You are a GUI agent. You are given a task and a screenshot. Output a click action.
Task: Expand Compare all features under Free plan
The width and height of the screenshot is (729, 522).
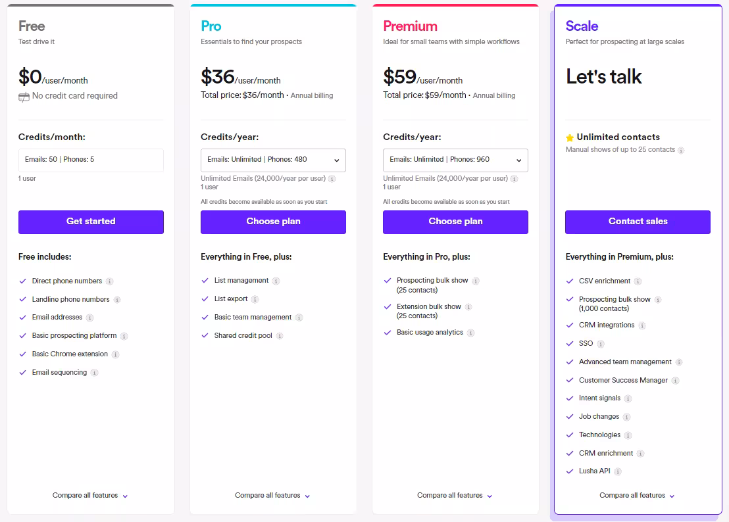pos(90,496)
